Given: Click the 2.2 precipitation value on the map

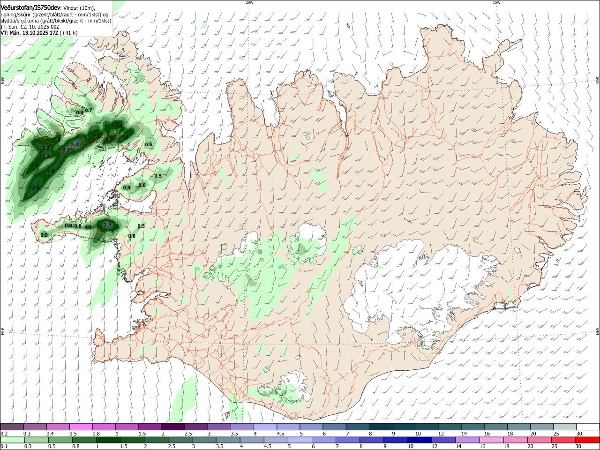Looking at the screenshot, I should click(46, 148).
